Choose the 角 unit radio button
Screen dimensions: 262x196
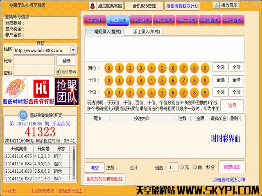[x=194, y=167]
